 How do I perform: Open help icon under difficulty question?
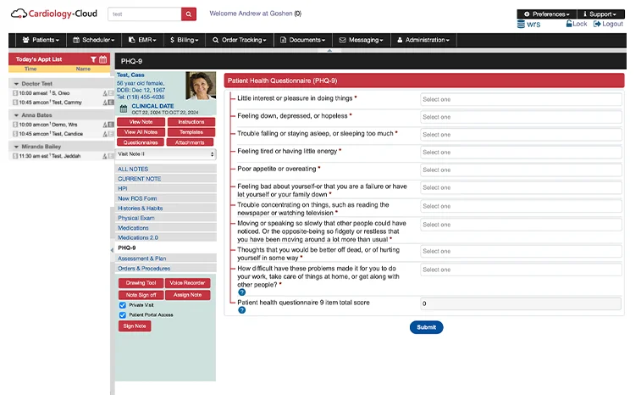point(241,292)
